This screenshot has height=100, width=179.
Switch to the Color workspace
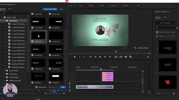coord(81,6)
